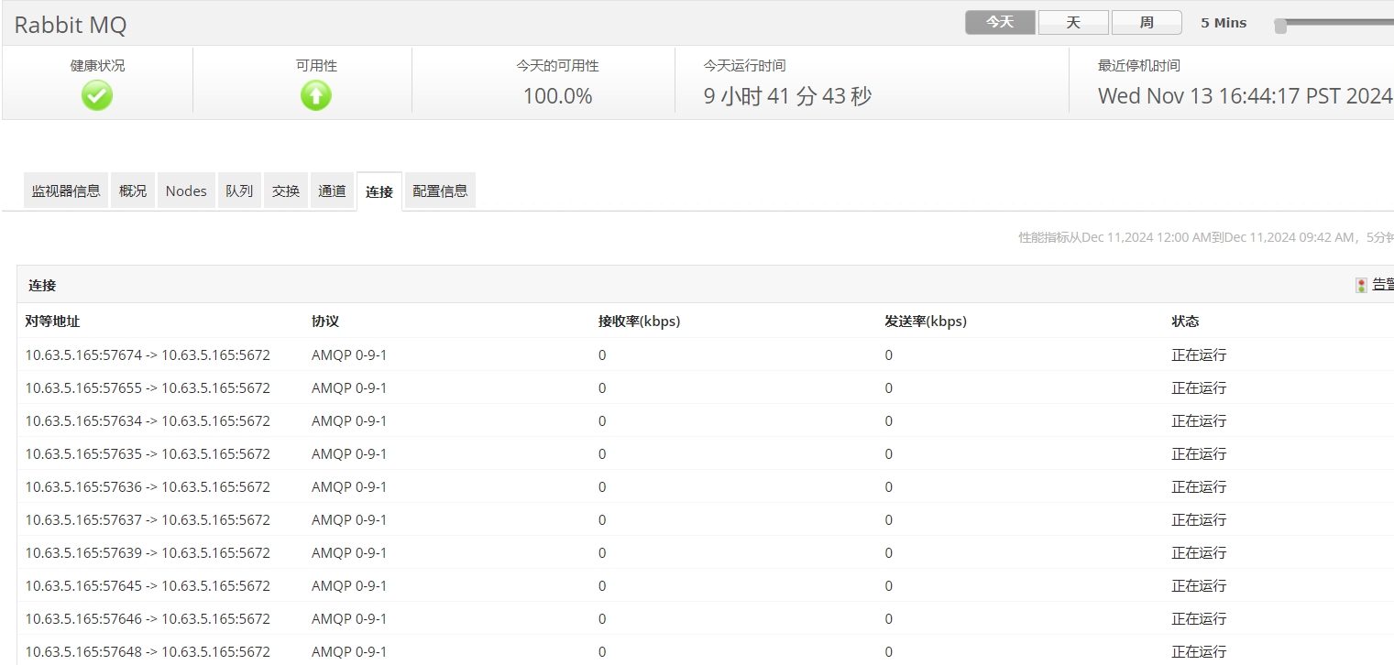This screenshot has width=1394, height=665.
Task: Select connection row with port 57648
Action: [x=706, y=650]
